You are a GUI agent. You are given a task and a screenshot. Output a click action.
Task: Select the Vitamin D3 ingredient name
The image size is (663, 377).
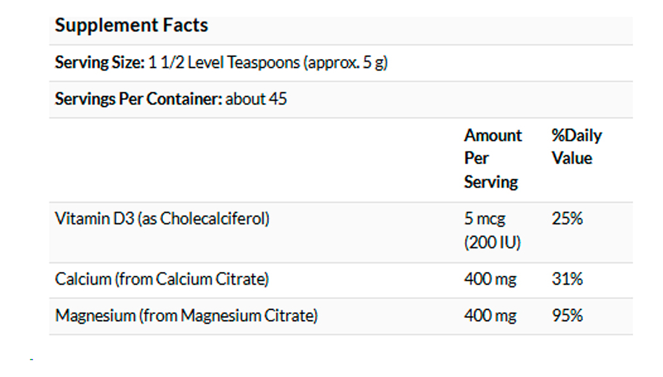95,219
